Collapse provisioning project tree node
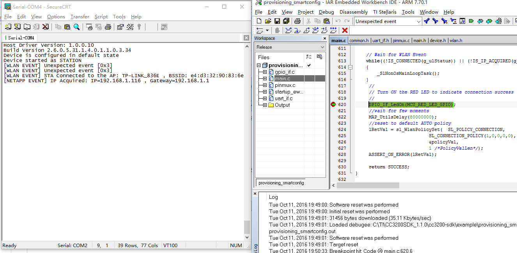517x253 pixels. click(x=258, y=65)
